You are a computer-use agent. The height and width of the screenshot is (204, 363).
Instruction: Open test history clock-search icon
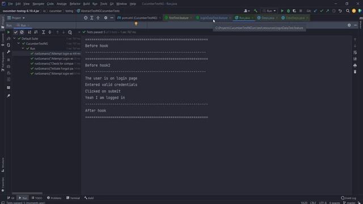(70, 32)
